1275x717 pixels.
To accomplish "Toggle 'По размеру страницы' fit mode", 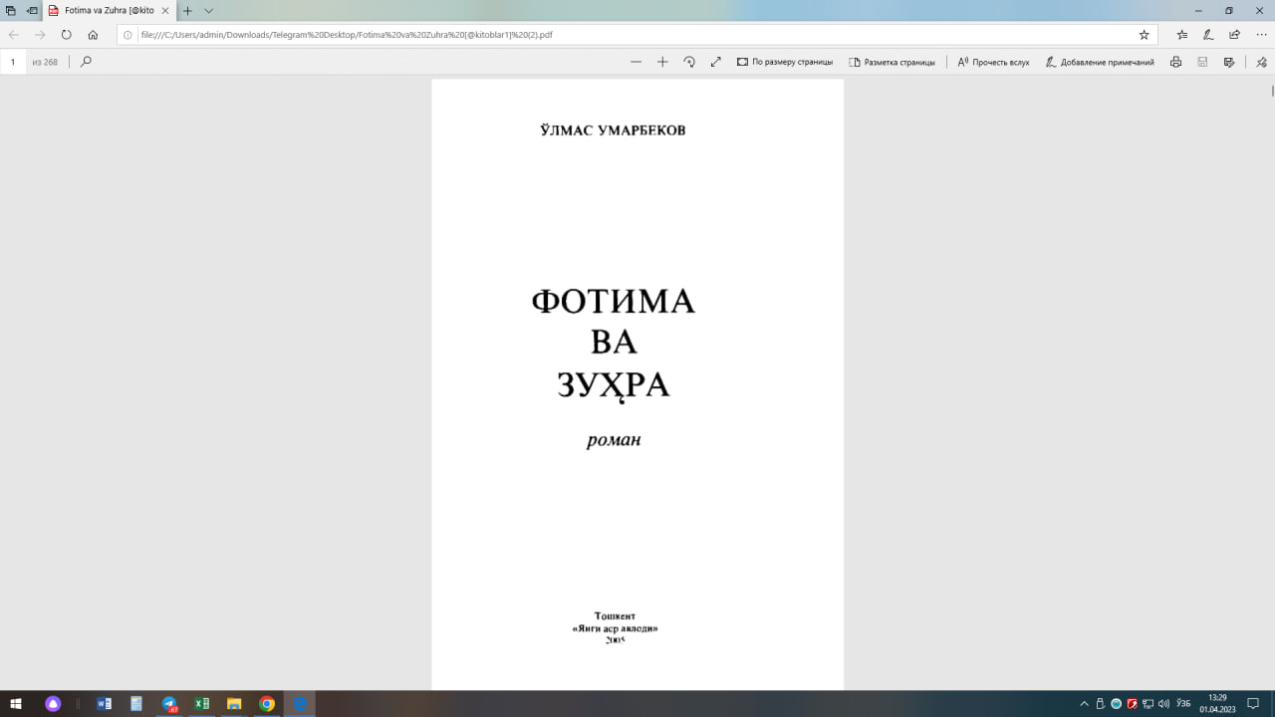I will tap(785, 62).
